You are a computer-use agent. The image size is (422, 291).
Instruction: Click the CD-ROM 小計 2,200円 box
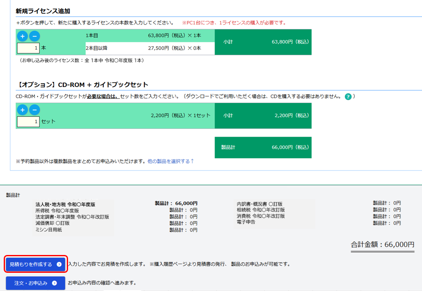pyautogui.click(x=263, y=116)
